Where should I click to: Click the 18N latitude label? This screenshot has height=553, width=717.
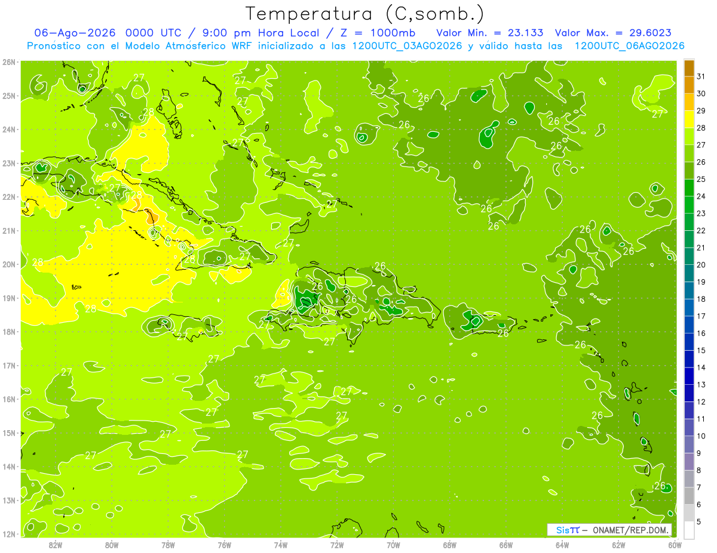pyautogui.click(x=10, y=332)
